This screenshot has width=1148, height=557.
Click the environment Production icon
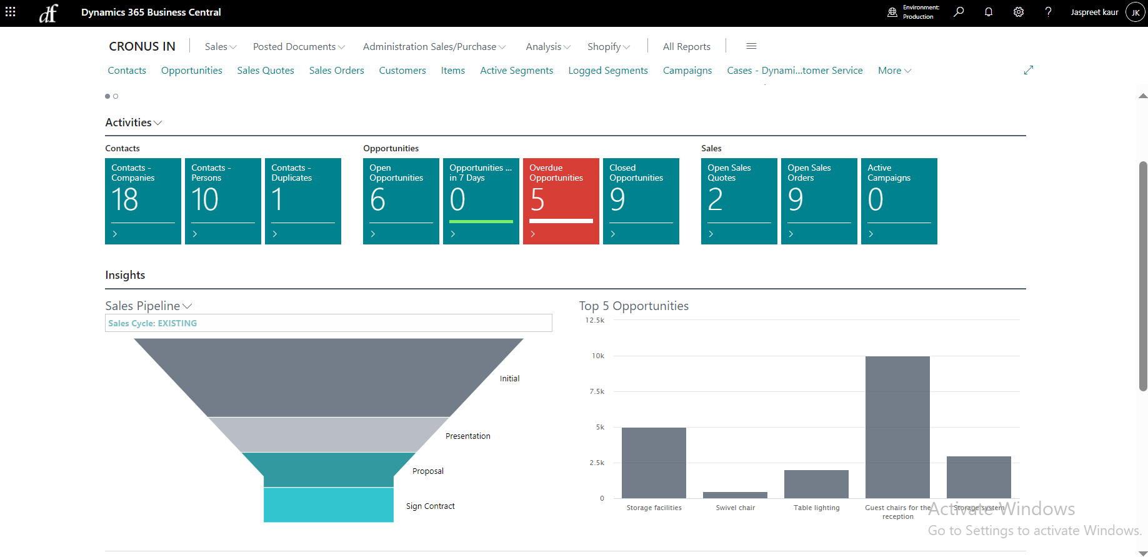(892, 13)
